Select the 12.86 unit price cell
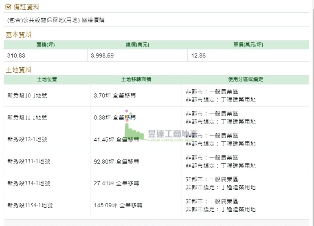The image size is (314, 226). (x=248, y=55)
